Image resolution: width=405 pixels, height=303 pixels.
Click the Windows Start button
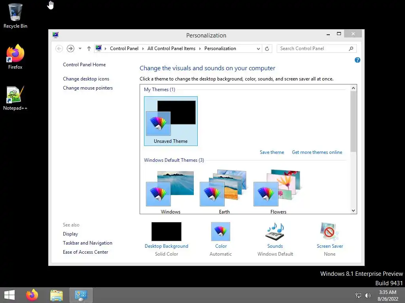(9, 295)
